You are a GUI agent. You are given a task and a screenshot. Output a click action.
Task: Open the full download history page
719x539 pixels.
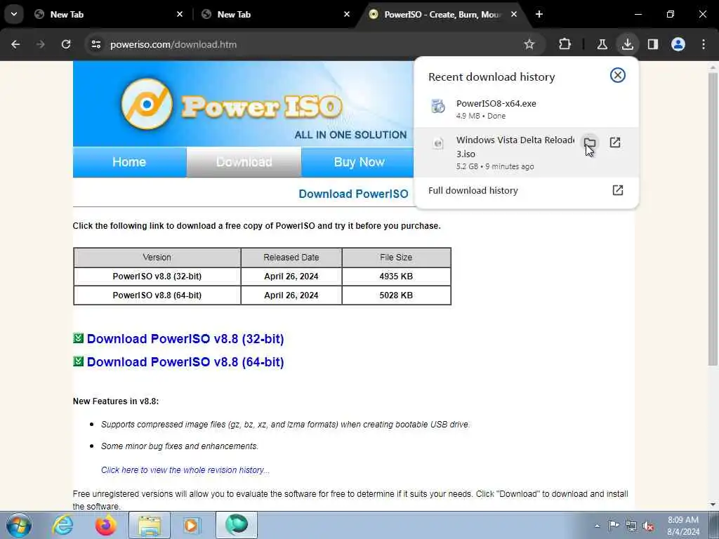tap(526, 191)
